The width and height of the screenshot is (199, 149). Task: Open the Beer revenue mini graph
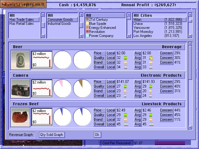[x=42, y=60]
